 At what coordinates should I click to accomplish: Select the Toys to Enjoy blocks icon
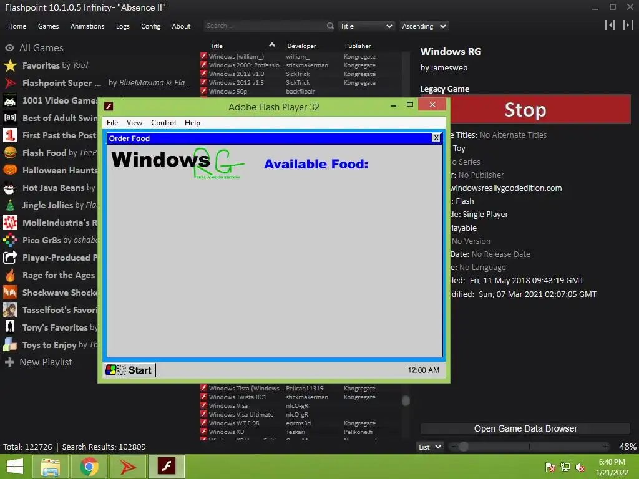click(x=10, y=345)
